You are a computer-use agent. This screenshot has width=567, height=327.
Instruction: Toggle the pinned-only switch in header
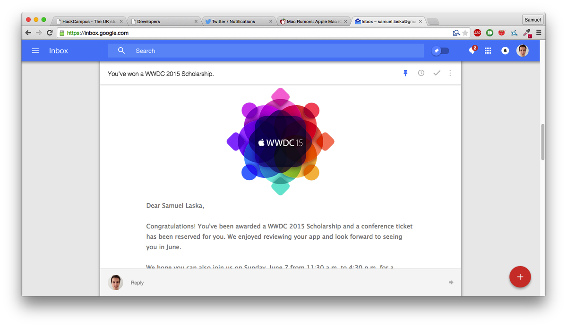tap(441, 50)
